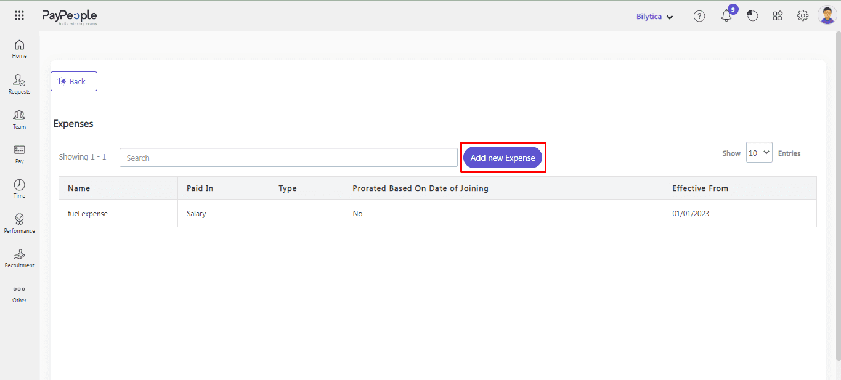Click the Back button
The height and width of the screenshot is (380, 841).
[x=74, y=81]
